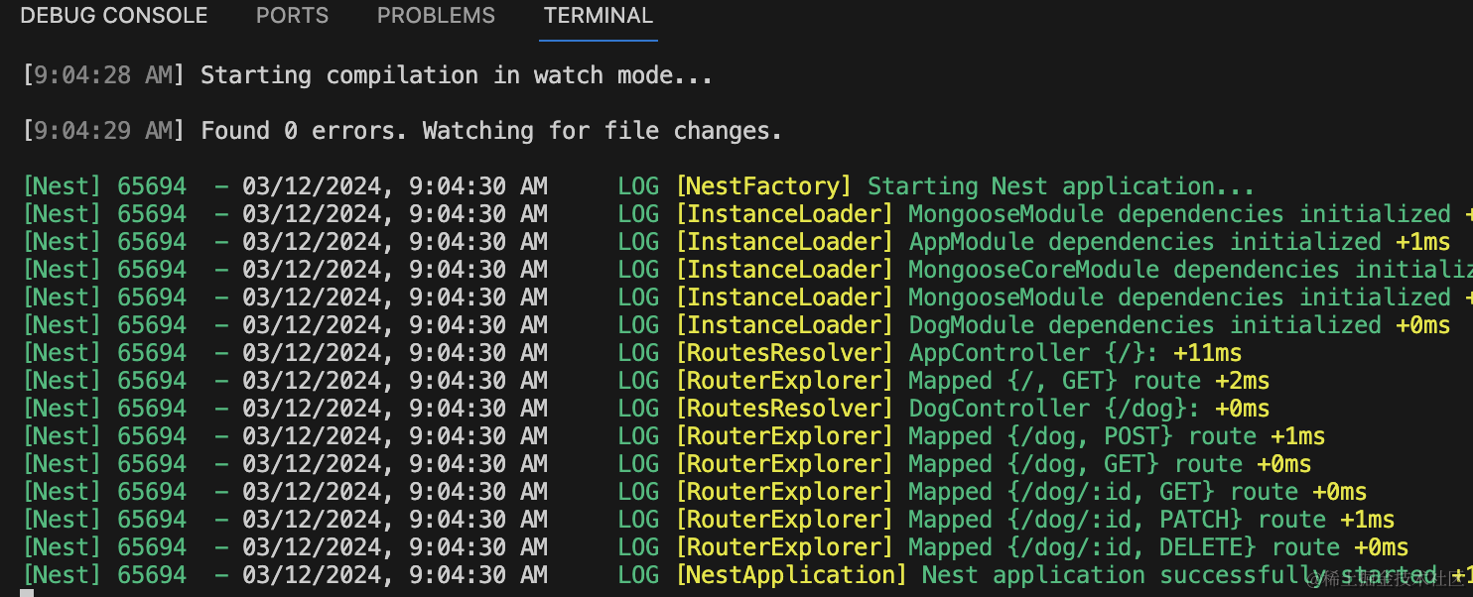Screen dimensions: 1473x597
Task: Click the [NestFactory] log label
Action: coord(763,186)
